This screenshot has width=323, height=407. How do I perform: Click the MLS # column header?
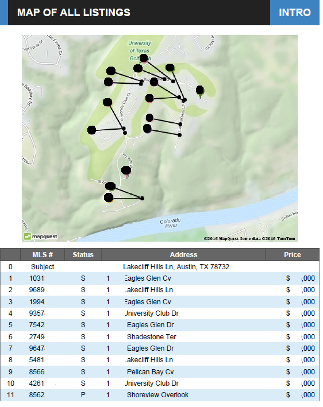coord(43,255)
